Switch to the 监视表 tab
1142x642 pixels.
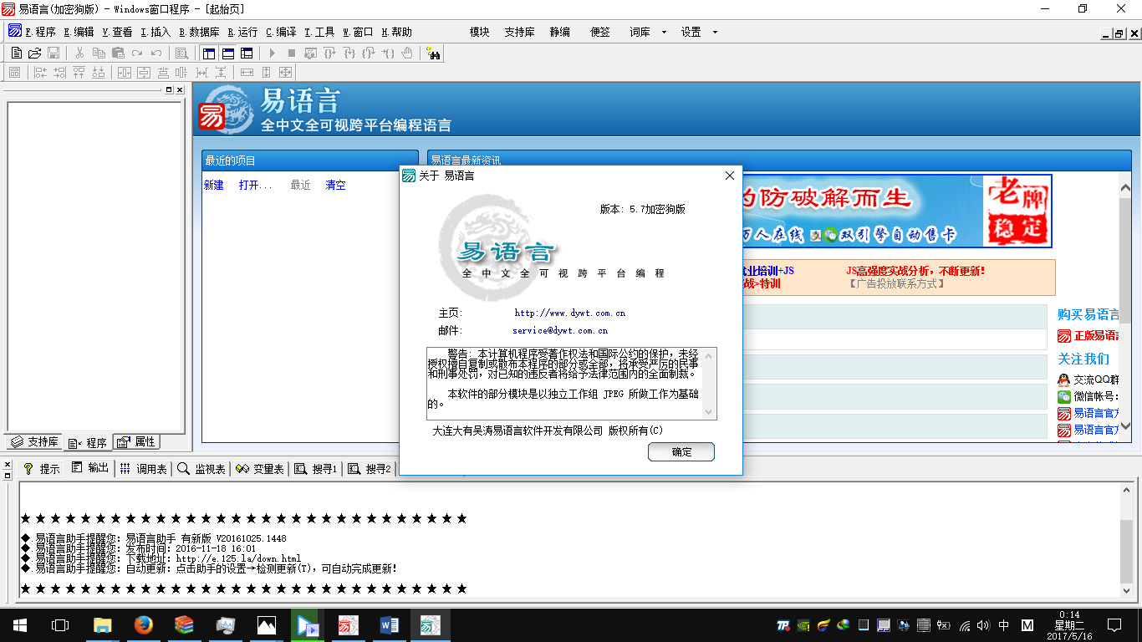pos(201,469)
